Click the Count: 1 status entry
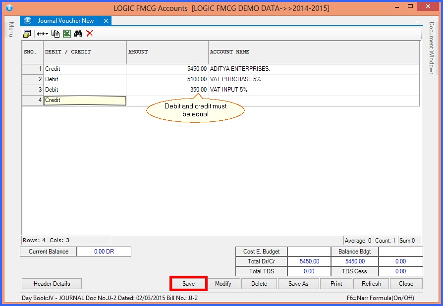The image size is (443, 306). pos(385,241)
